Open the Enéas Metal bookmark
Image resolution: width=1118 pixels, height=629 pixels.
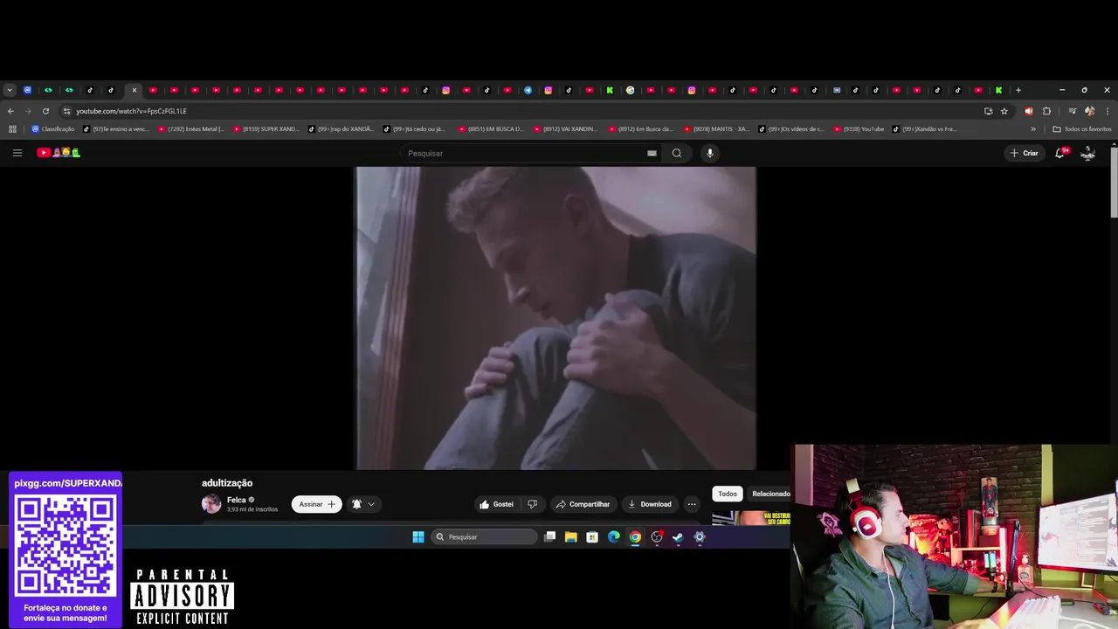click(191, 128)
